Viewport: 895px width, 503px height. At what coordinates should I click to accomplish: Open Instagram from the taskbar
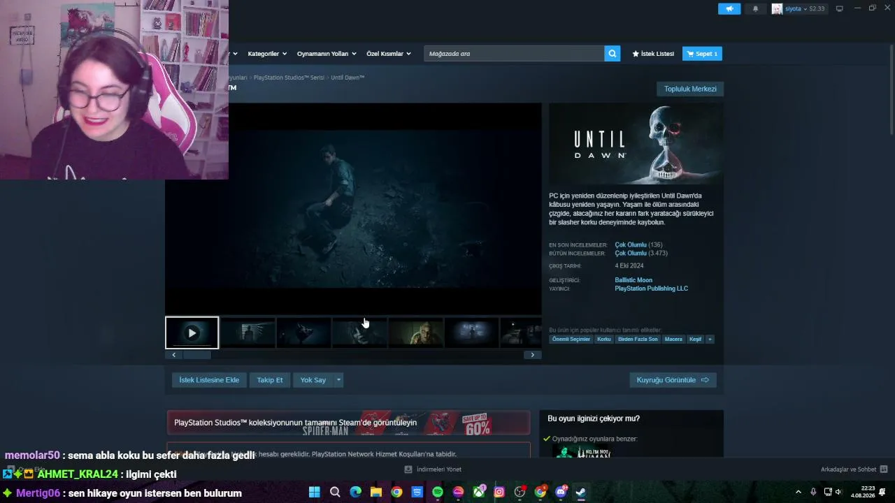(499, 492)
